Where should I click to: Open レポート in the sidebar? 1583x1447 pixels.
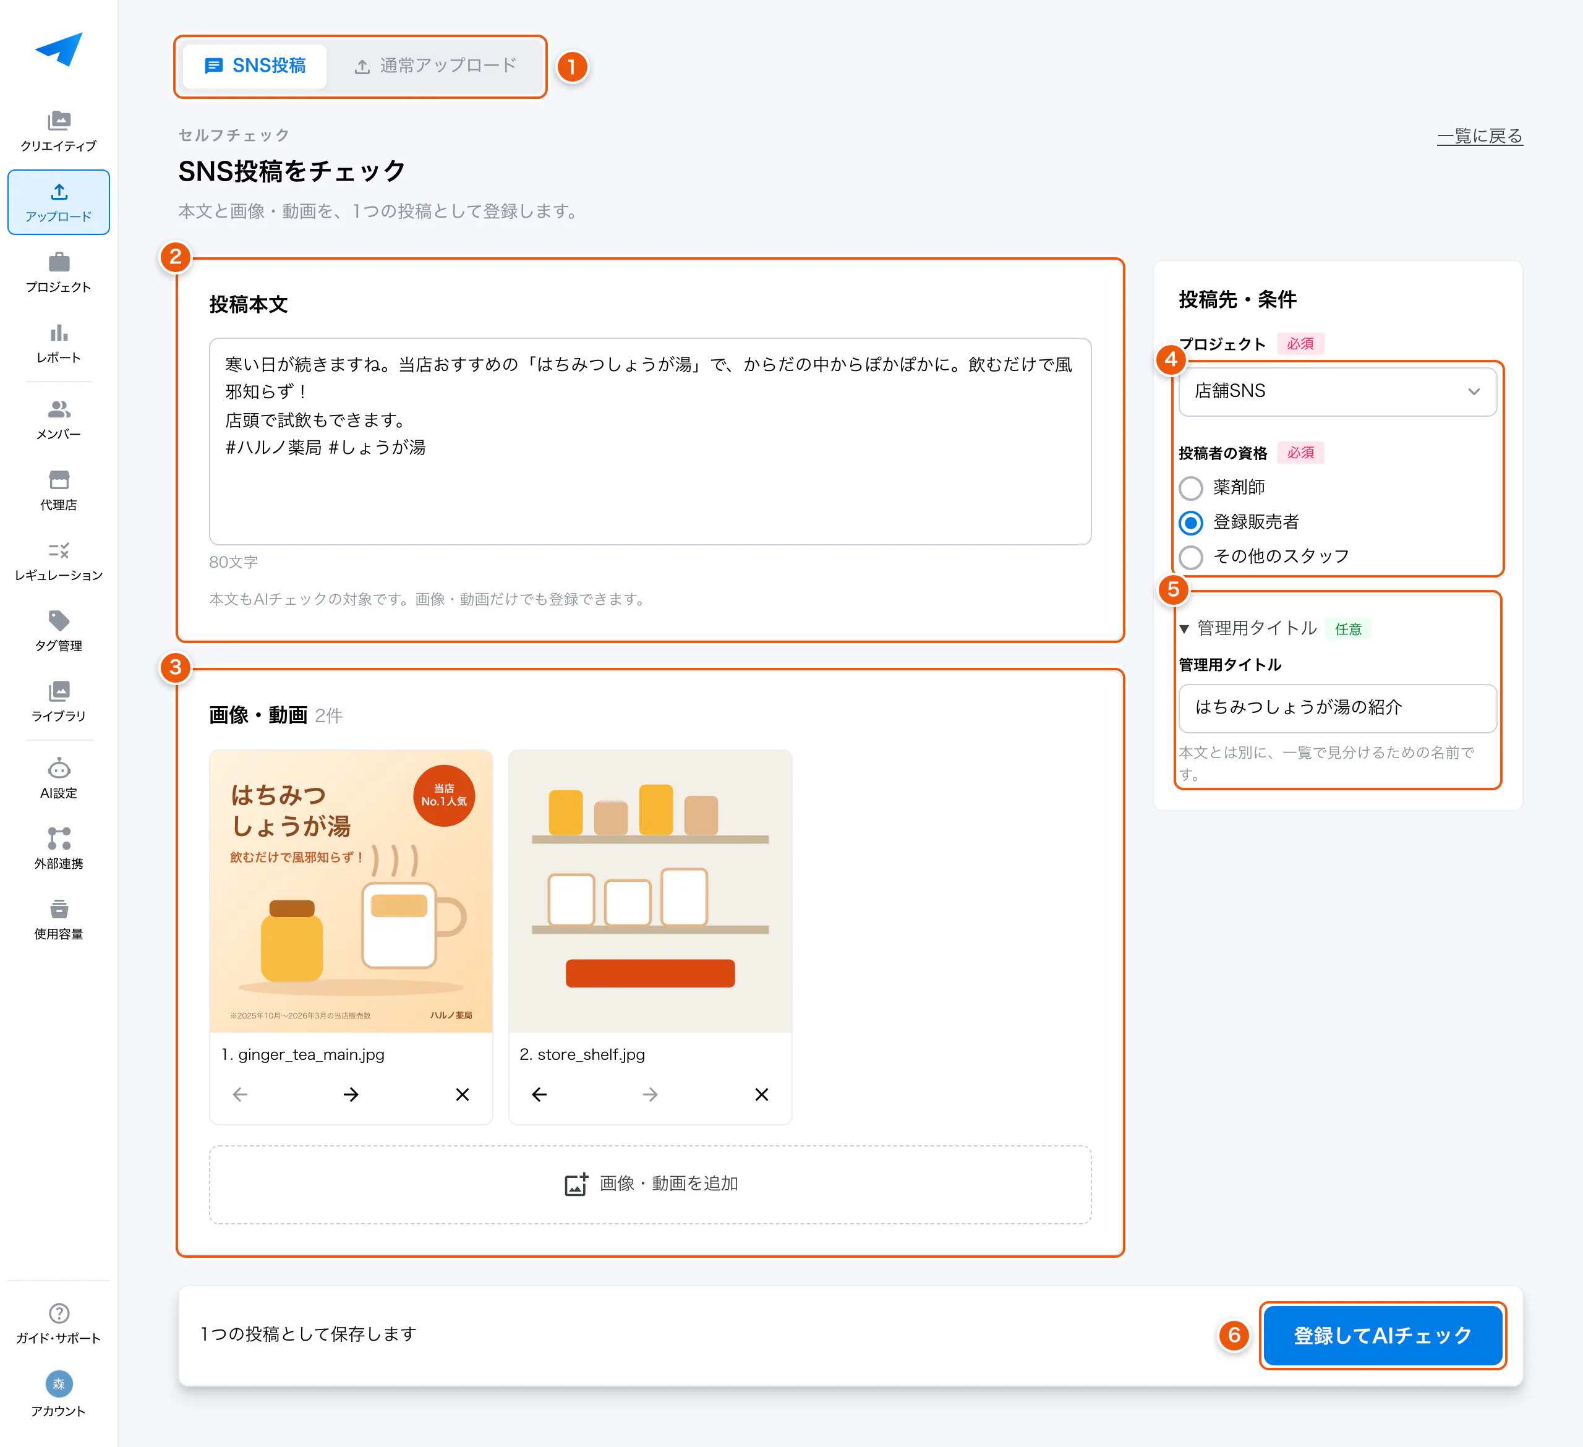tap(59, 343)
